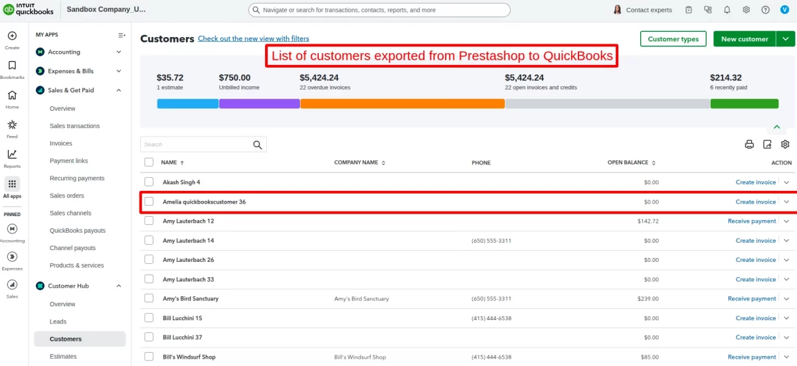Click Contact experts in the header
The height and width of the screenshot is (366, 797).
pos(642,10)
